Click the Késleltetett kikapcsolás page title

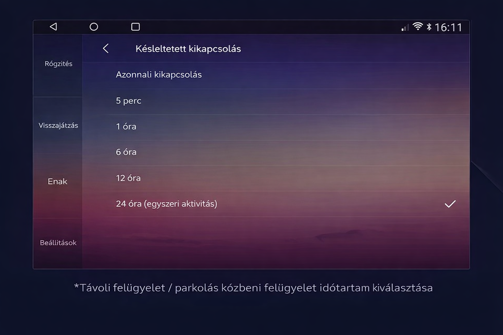click(x=188, y=49)
